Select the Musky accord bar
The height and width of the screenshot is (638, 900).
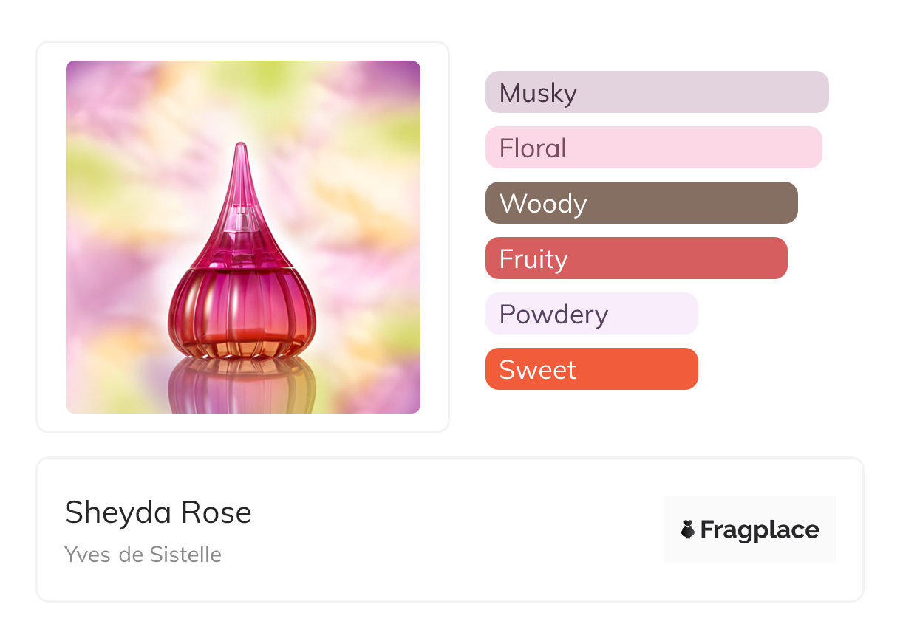(x=656, y=92)
